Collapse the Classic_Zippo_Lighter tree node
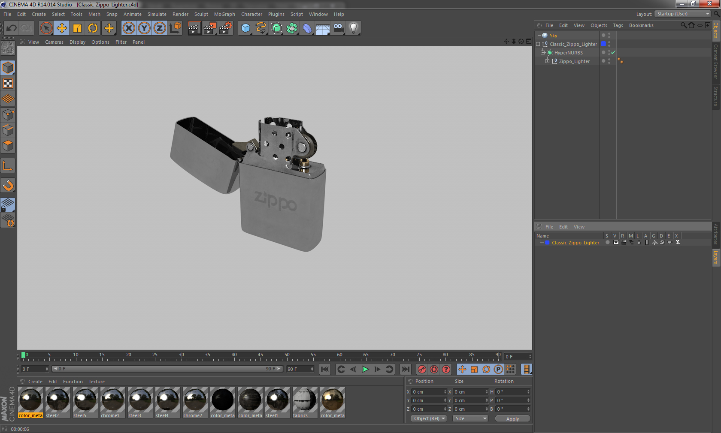This screenshot has width=721, height=433. pos(538,44)
